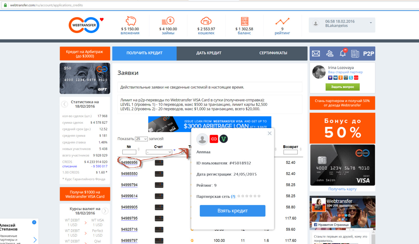Click Взять кредит button
Viewport: 419px width, 244px height.
click(233, 211)
